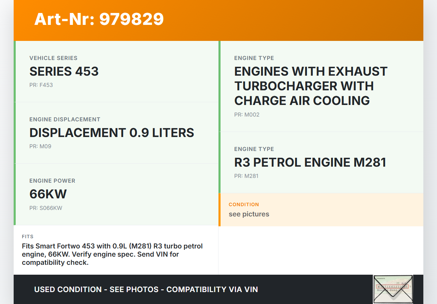The width and height of the screenshot is (437, 304).
Task: Click the ENGINE DISPLACEMENT label
Action: [65, 119]
